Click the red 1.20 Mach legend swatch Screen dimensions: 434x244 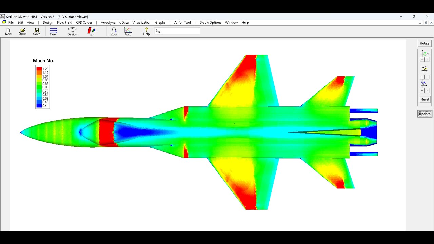tap(39, 69)
